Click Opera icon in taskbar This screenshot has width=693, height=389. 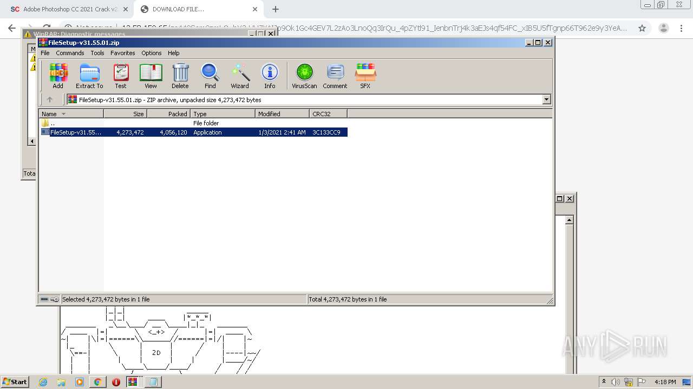[x=116, y=382]
